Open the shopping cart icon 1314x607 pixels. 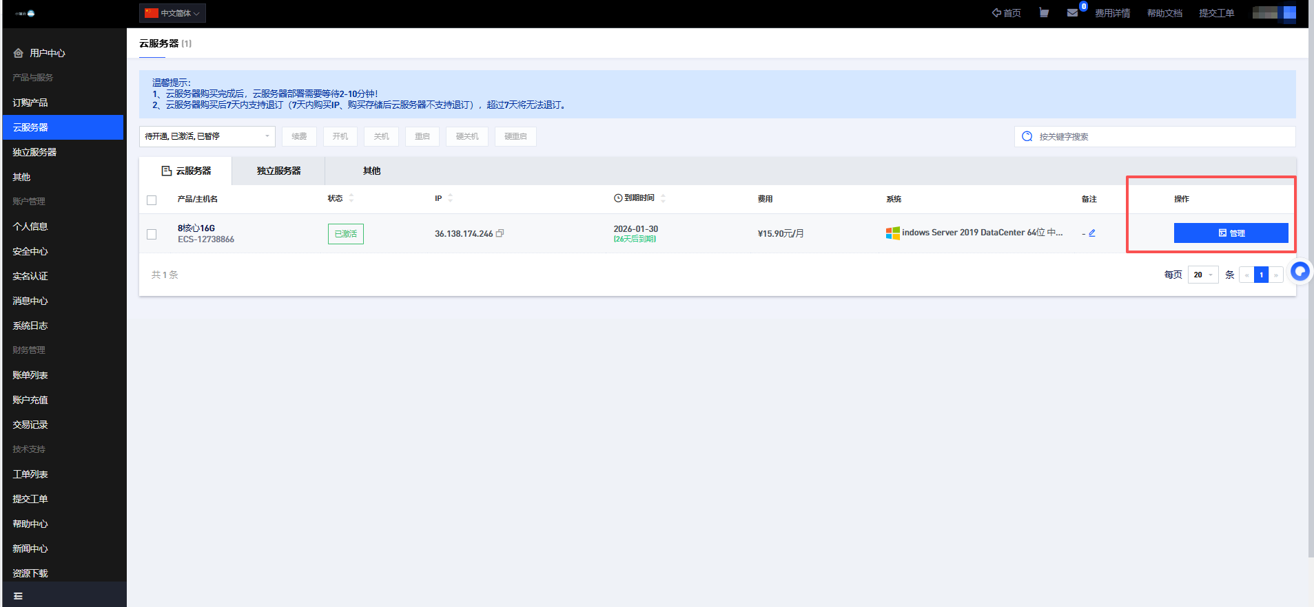[1044, 13]
